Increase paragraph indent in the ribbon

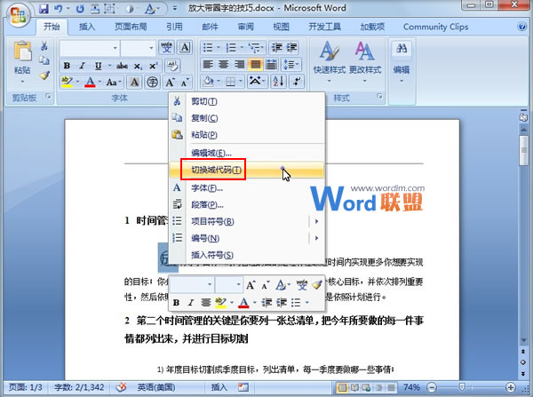coord(291,48)
